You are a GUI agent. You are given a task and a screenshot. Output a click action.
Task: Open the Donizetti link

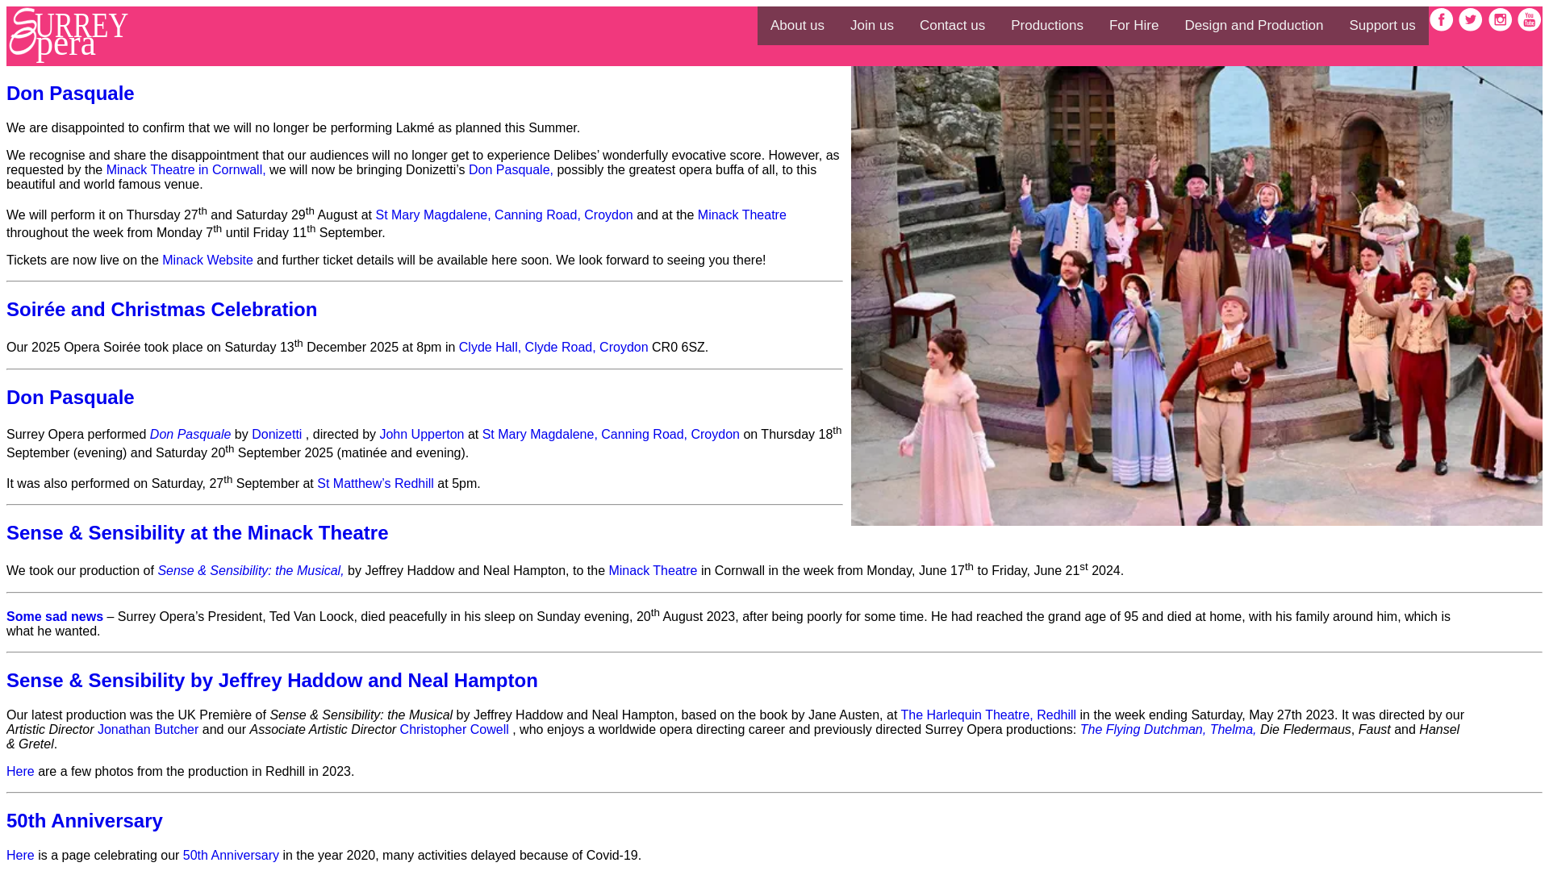click(x=277, y=435)
